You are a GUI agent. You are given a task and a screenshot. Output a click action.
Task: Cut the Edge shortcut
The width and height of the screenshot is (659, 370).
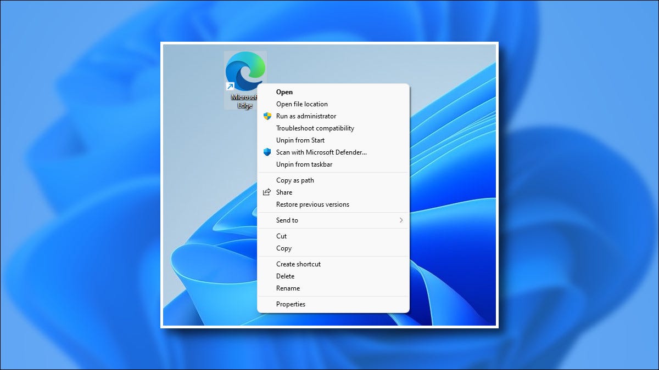281,236
